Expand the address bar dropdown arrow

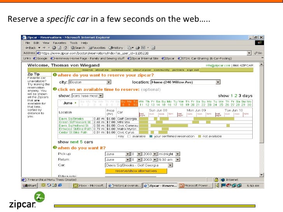tap(249, 53)
